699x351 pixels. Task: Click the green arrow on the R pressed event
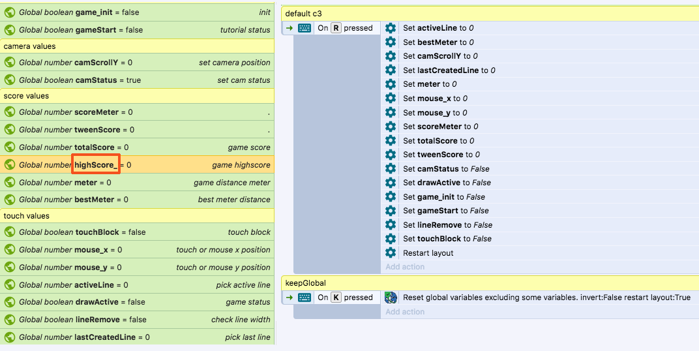(x=290, y=28)
